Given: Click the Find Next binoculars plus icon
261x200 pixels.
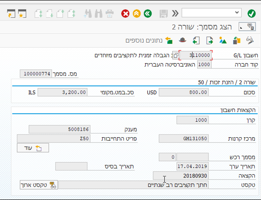Looking at the screenshot, I should (x=88, y=14).
